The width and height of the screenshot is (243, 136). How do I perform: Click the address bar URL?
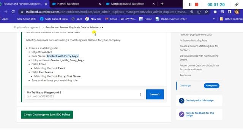pyautogui.click(x=106, y=12)
